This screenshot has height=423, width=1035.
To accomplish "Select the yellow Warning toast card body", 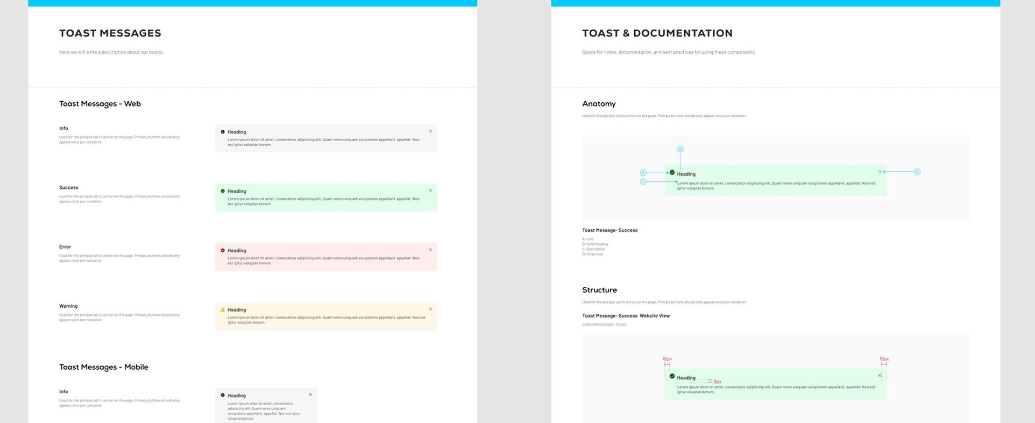I will 326,316.
